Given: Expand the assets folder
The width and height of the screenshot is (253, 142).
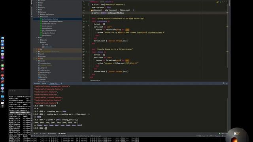Looking at the screenshot, I should pos(39,40).
